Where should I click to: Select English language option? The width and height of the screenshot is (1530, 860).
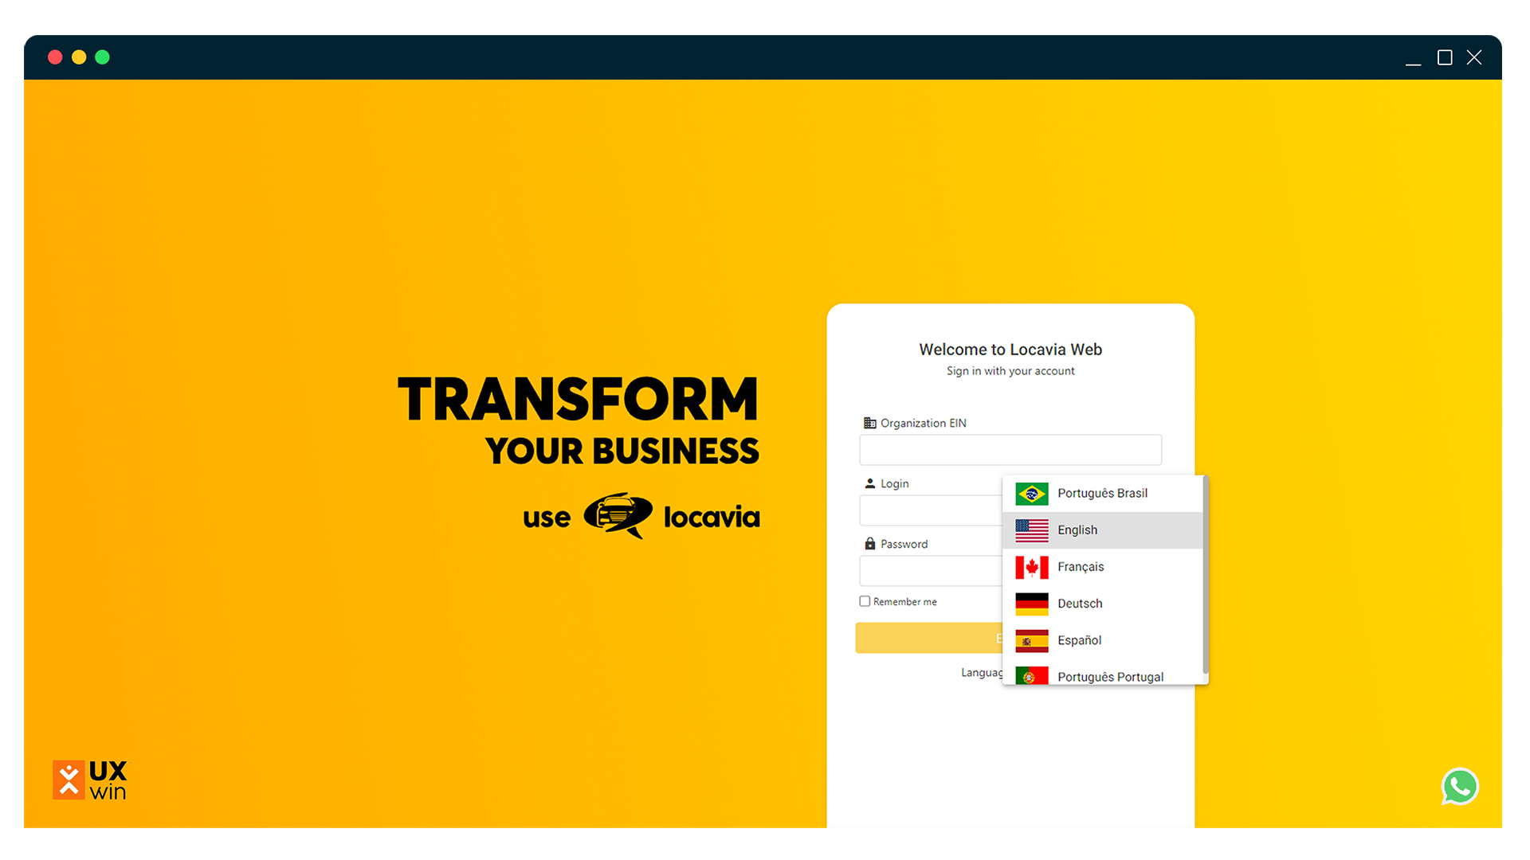1103,530
